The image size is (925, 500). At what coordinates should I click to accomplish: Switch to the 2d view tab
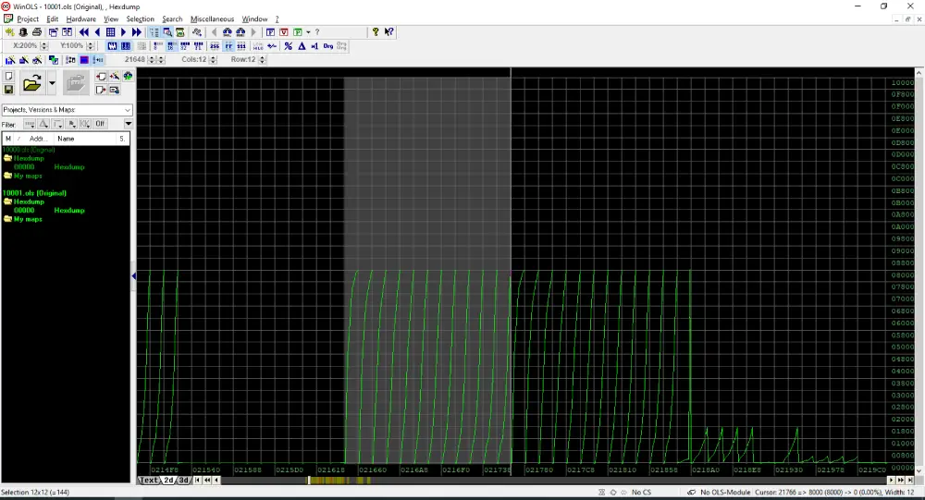point(168,481)
